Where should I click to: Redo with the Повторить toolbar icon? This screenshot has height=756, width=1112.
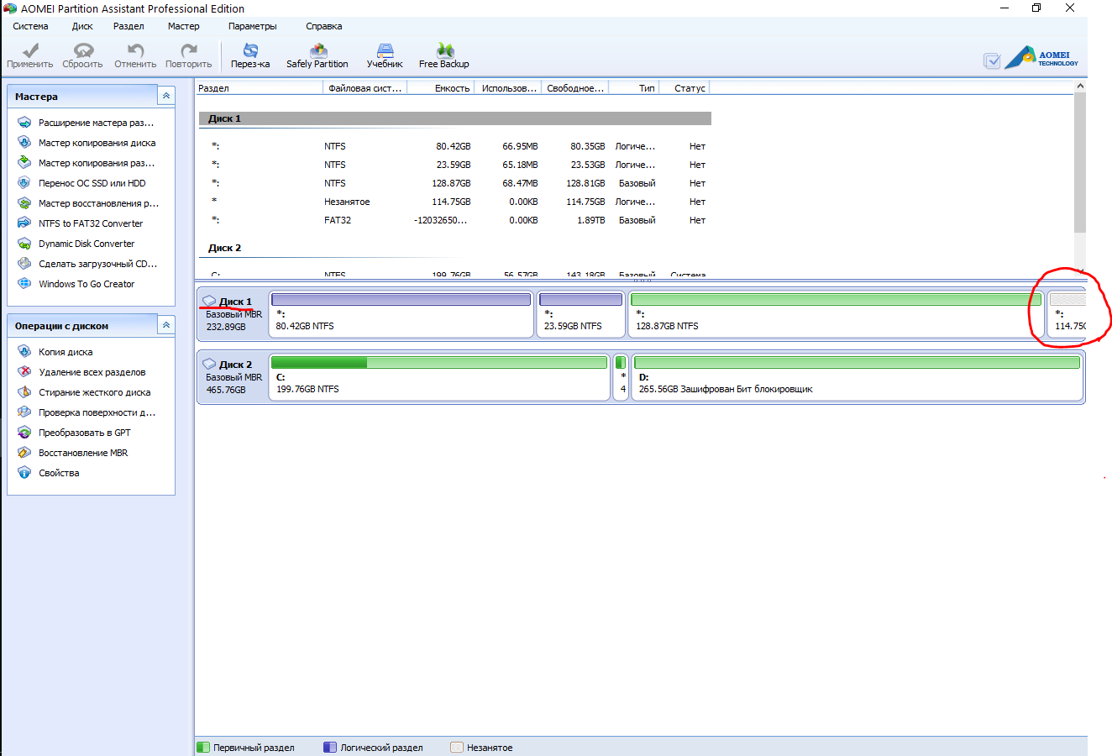coord(188,55)
